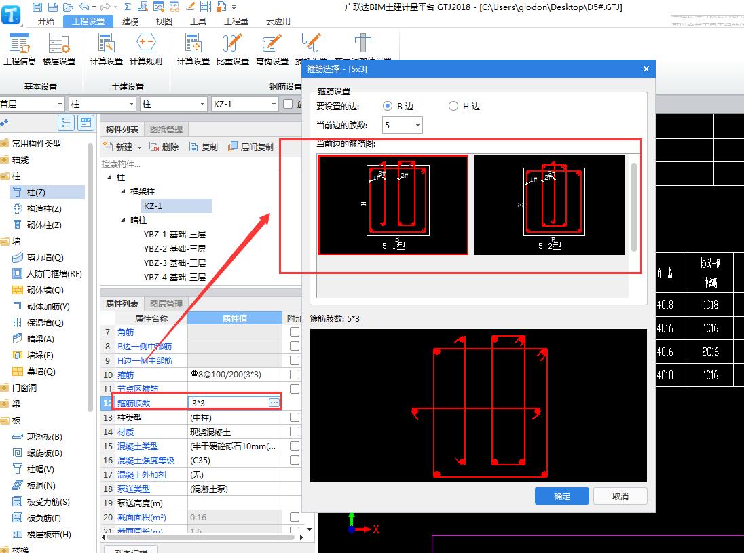
Task: Click the panel view icon beside list icon
Action: 86,123
